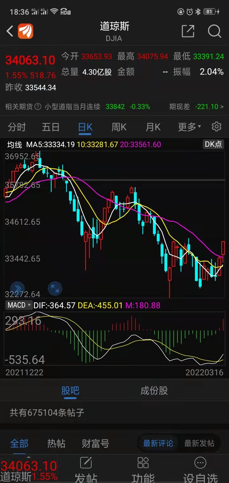The image size is (229, 483).
Task: Tap the double-arrow chart scroll icon
Action: point(17,289)
